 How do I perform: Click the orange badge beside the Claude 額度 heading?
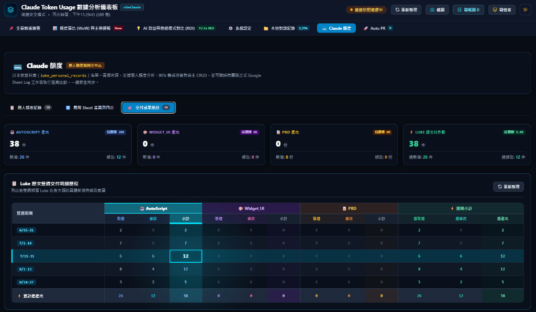(x=85, y=65)
